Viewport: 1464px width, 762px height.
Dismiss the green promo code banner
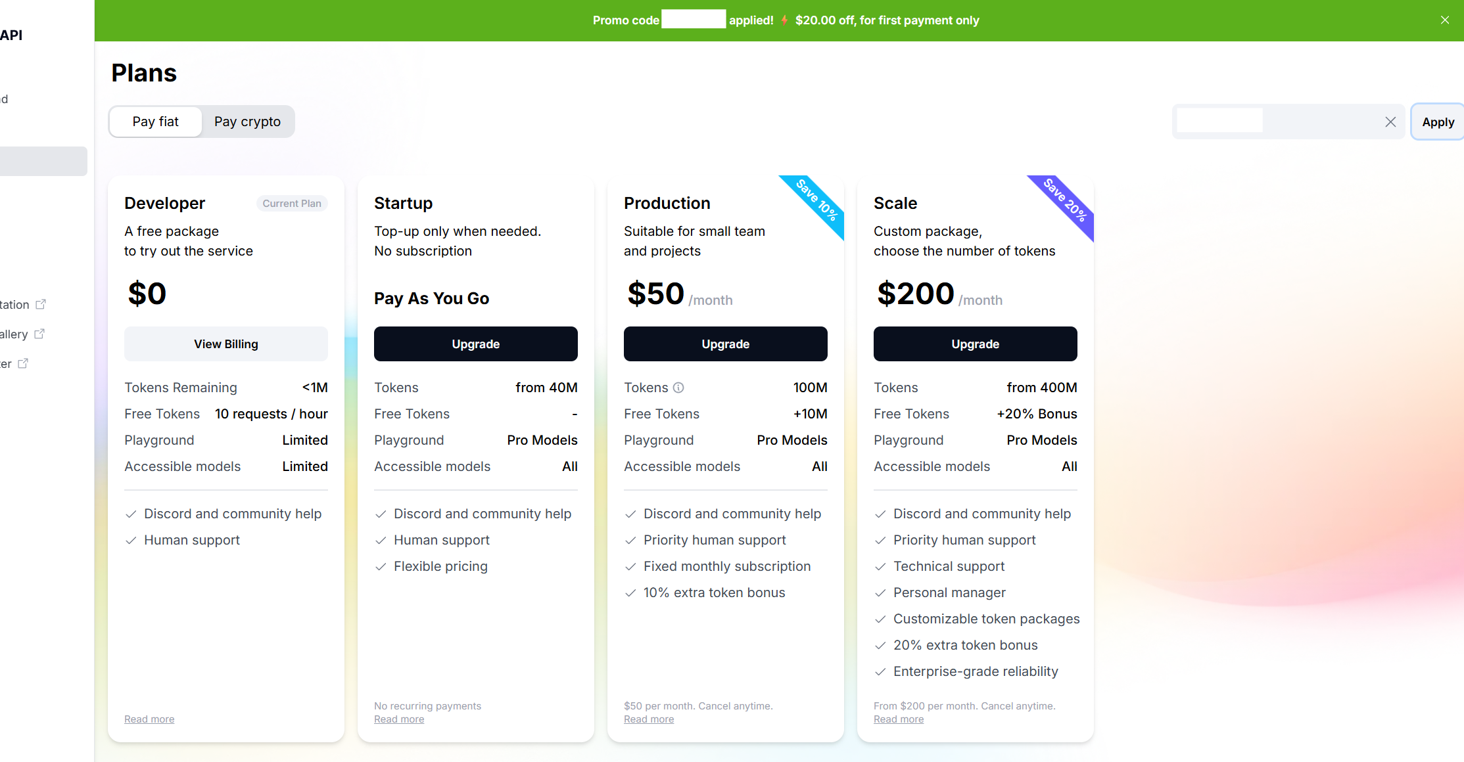coord(1444,20)
